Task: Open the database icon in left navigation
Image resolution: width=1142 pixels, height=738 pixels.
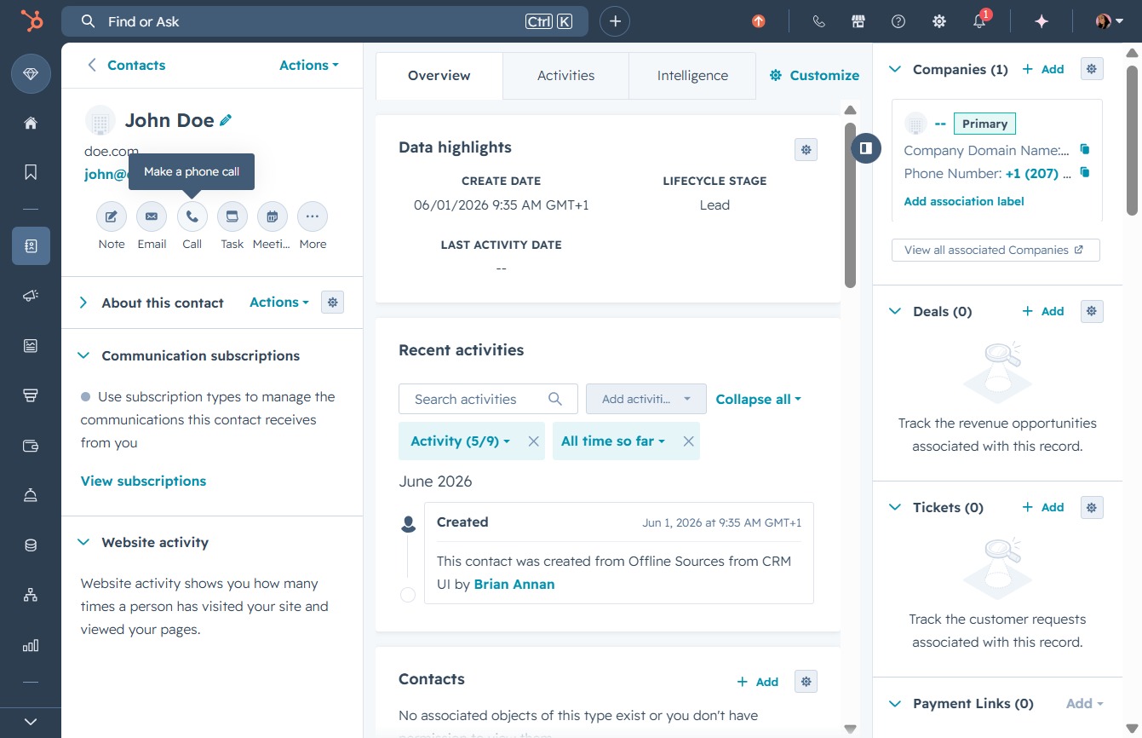Action: (x=31, y=545)
